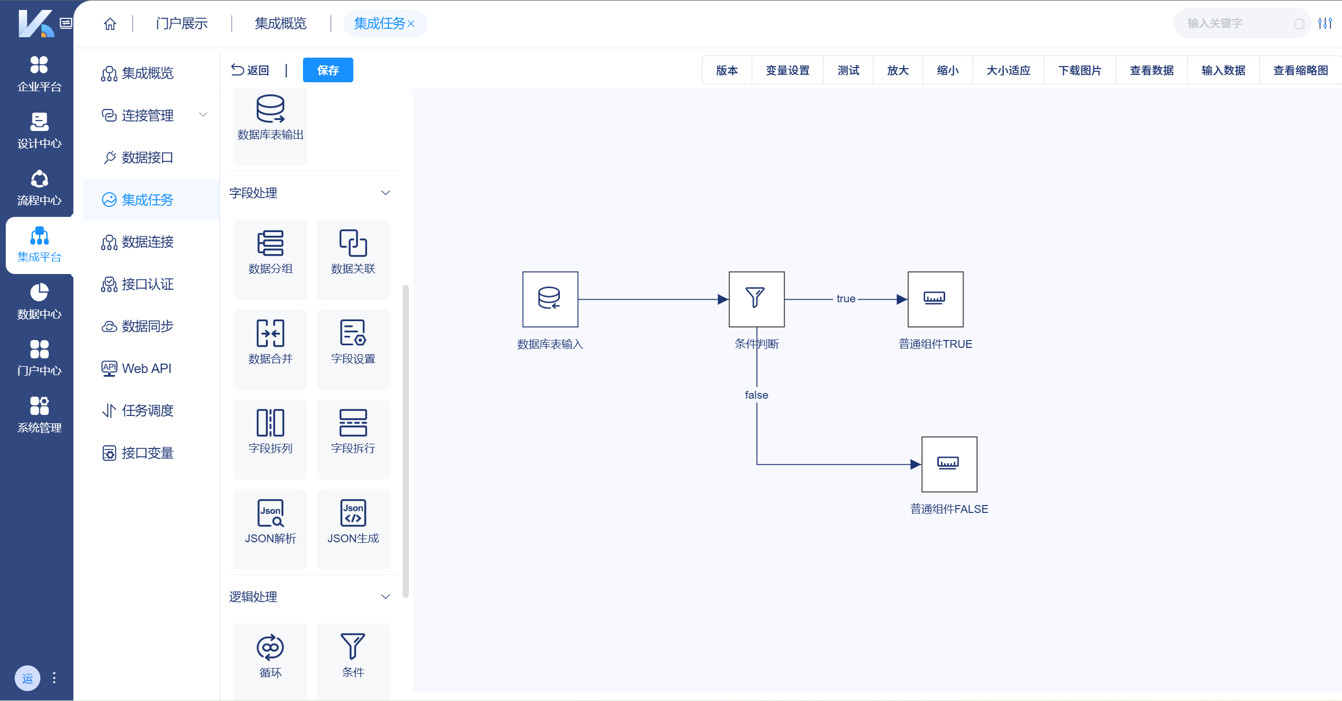Click the component panel vertical scrollbar
Viewport: 1342px width, 701px height.
(405, 440)
